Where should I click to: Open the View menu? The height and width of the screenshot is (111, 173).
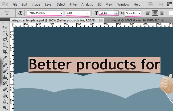coord(109,5)
